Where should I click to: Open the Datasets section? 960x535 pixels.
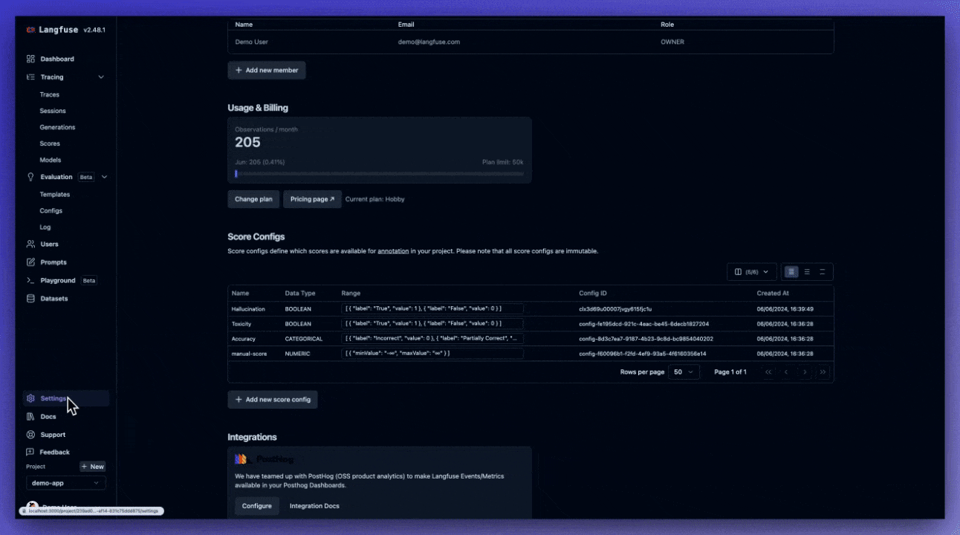click(54, 298)
